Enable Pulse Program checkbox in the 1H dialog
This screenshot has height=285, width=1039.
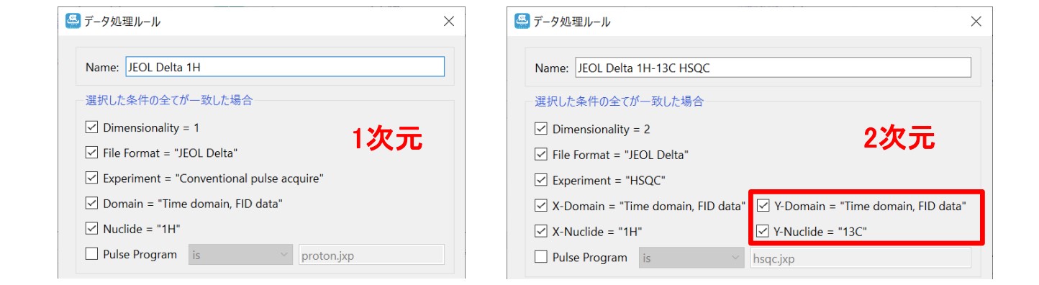(91, 254)
